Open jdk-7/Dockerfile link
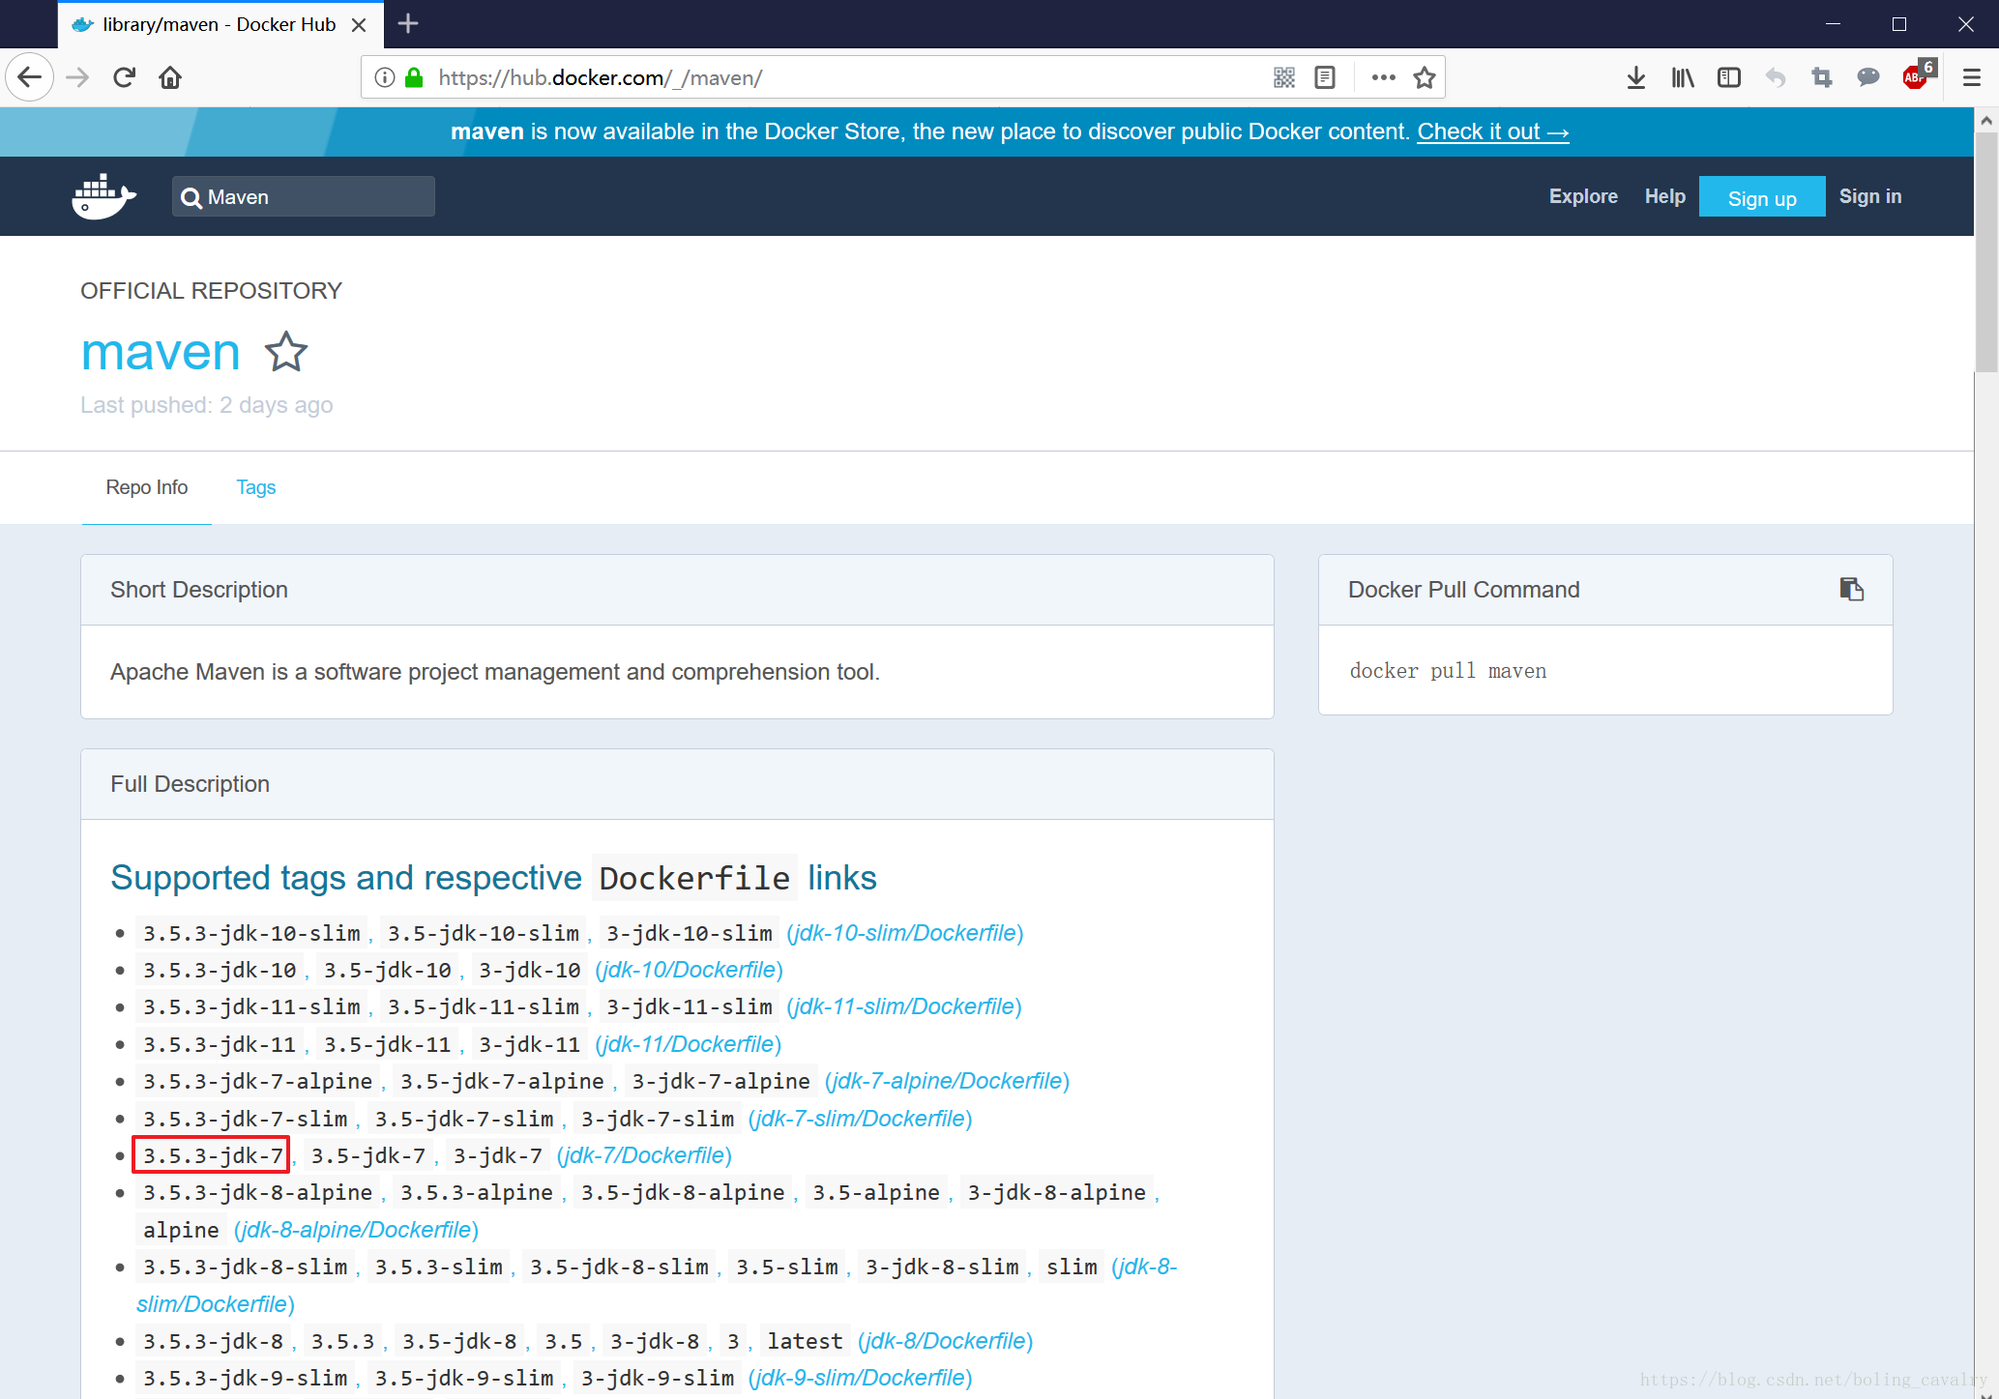The image size is (1999, 1399). coord(644,1155)
